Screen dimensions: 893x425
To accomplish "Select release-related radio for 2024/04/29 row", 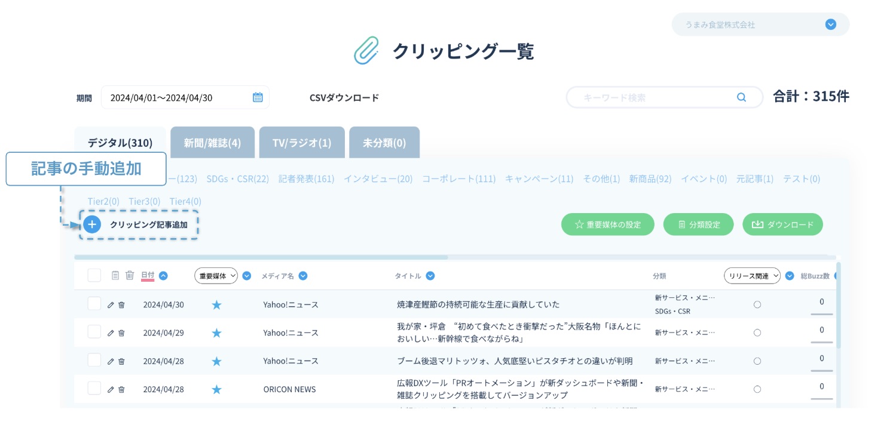I will point(757,332).
